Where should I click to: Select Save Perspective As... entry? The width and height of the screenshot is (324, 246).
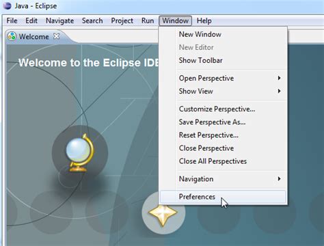coord(223,122)
